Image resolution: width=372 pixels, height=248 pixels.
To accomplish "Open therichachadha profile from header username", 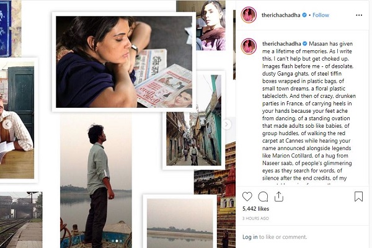I will click(281, 15).
